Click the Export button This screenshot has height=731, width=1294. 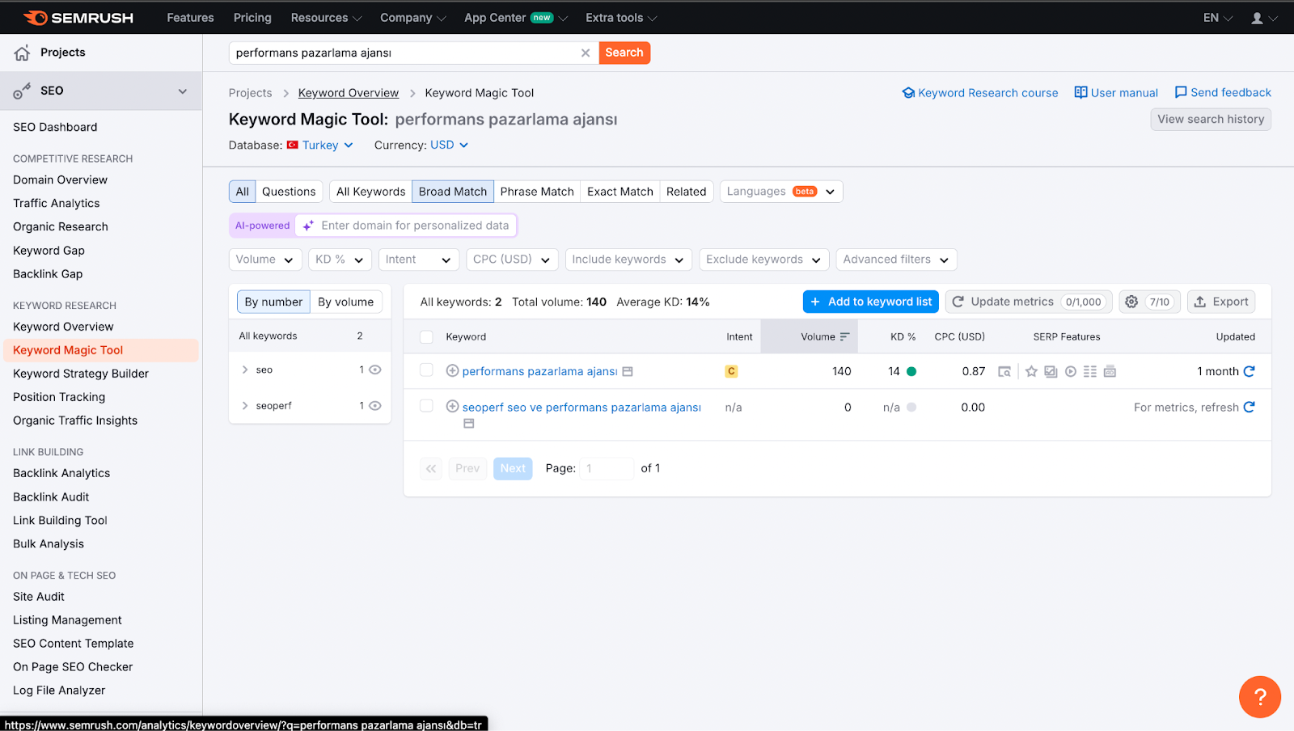[x=1221, y=302]
